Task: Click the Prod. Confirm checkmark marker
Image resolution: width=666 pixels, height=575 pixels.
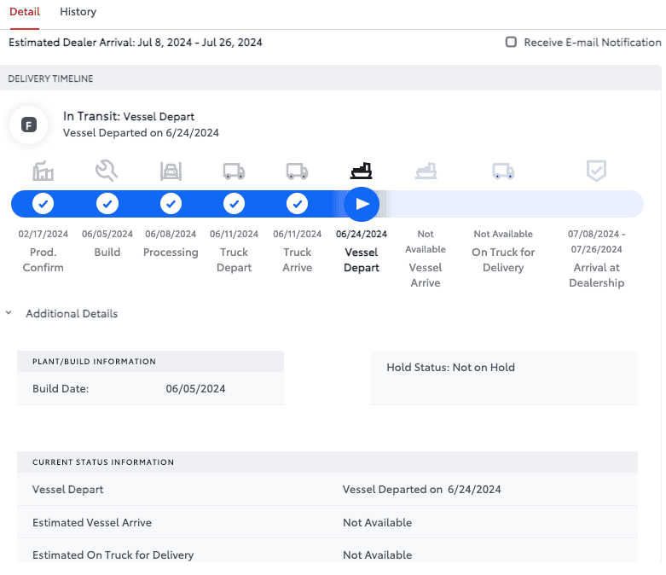Action: (x=43, y=204)
